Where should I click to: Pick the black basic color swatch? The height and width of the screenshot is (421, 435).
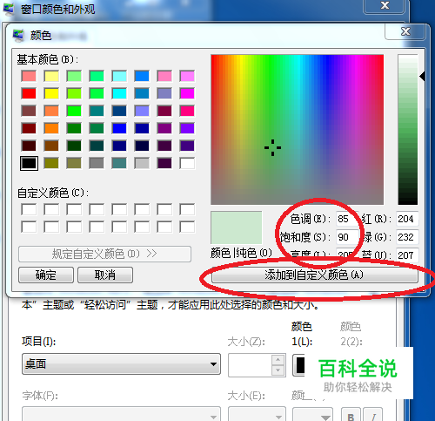point(29,163)
